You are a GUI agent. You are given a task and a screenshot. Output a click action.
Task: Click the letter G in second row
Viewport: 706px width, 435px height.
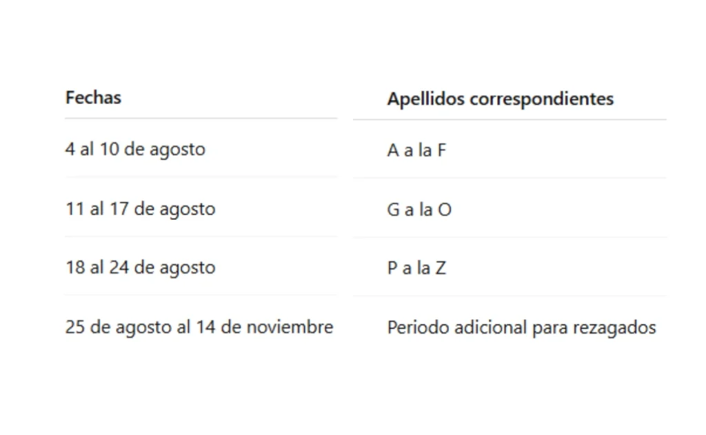(393, 210)
